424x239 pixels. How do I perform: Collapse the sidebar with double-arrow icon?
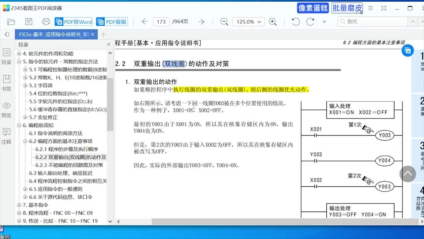coord(7,35)
